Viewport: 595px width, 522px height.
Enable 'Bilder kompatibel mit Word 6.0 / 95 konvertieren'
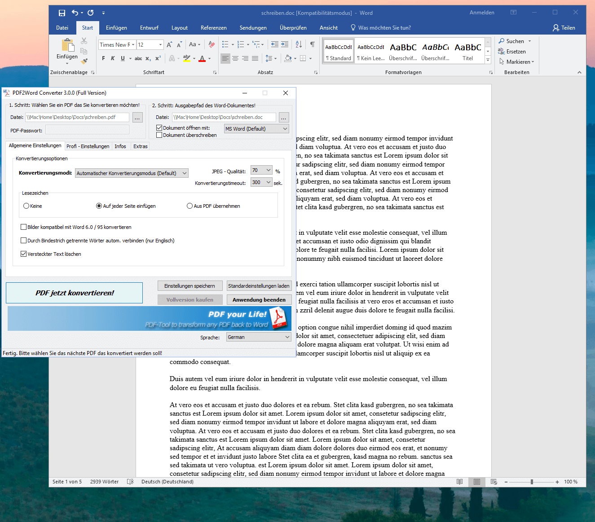pyautogui.click(x=23, y=227)
